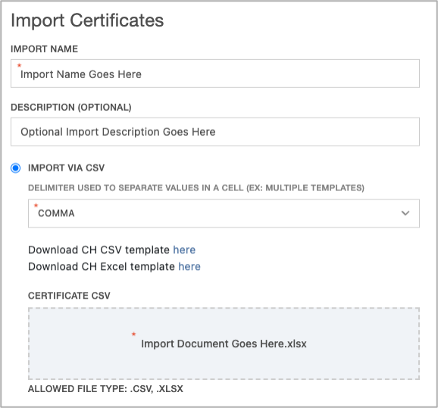Focus the Optional Import Description field
This screenshot has width=438, height=408.
click(214, 132)
